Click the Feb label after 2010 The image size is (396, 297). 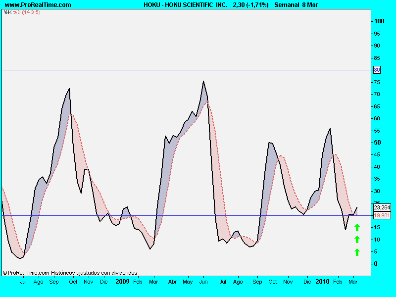338,282
